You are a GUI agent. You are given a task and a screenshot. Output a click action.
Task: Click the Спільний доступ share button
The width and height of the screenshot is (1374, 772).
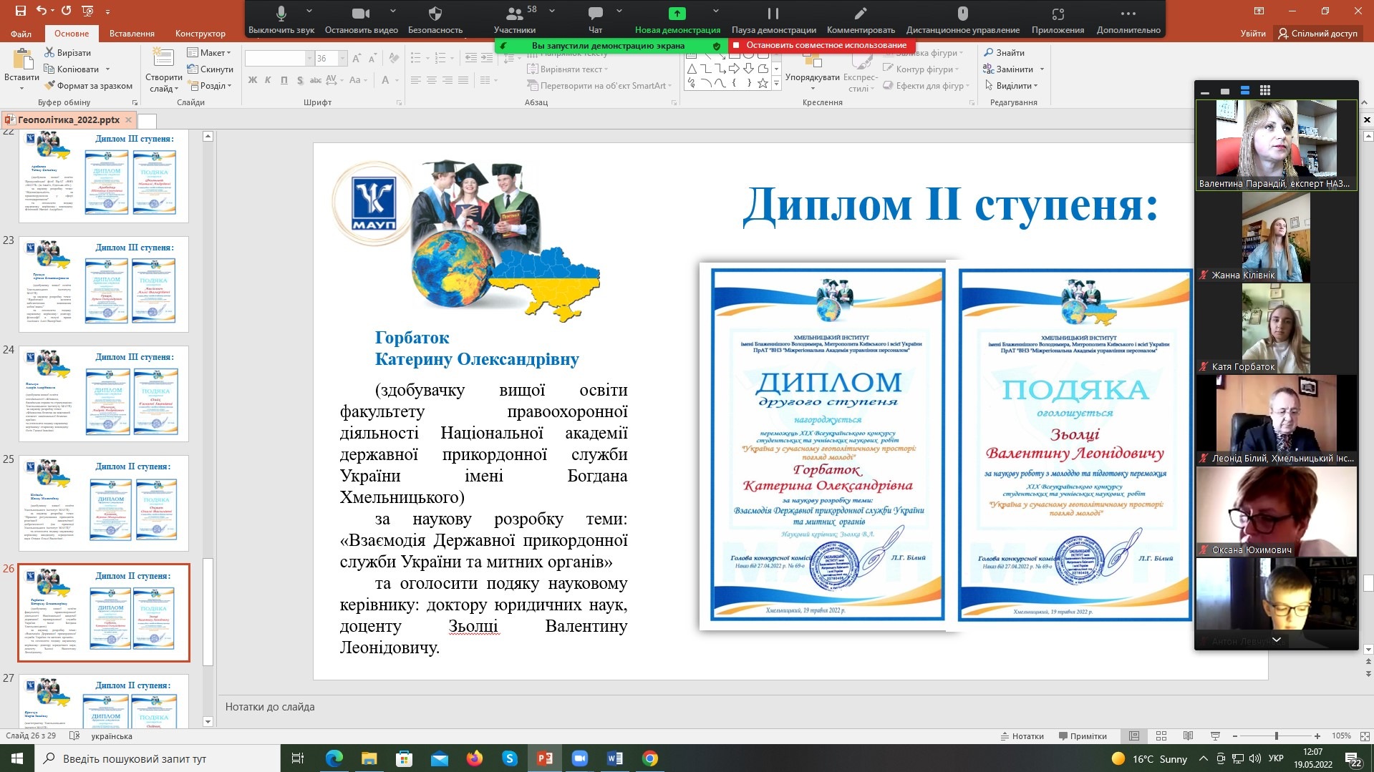coord(1318,34)
